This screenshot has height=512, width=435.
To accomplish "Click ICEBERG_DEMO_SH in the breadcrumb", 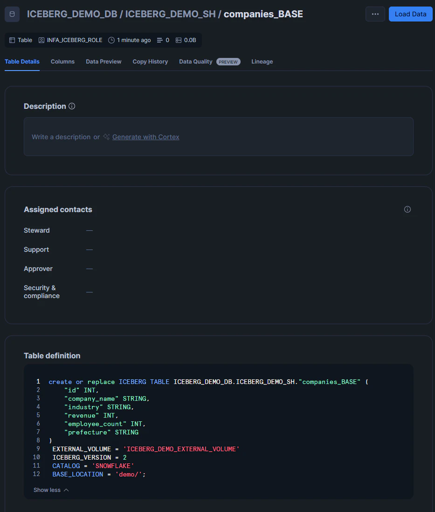I will click(x=171, y=14).
